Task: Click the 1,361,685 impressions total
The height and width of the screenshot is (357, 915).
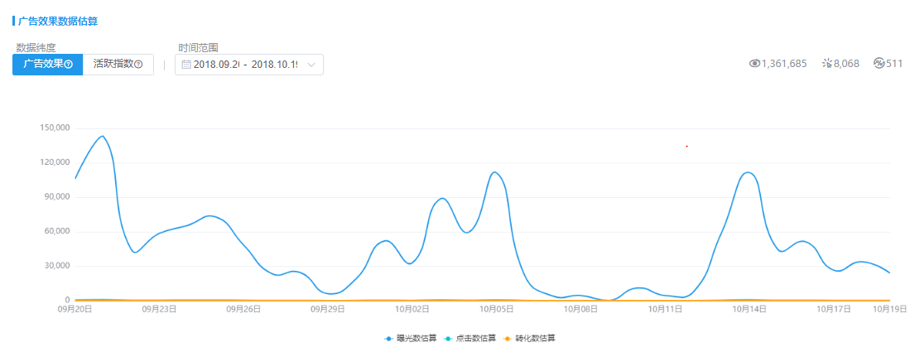Action: pyautogui.click(x=784, y=63)
